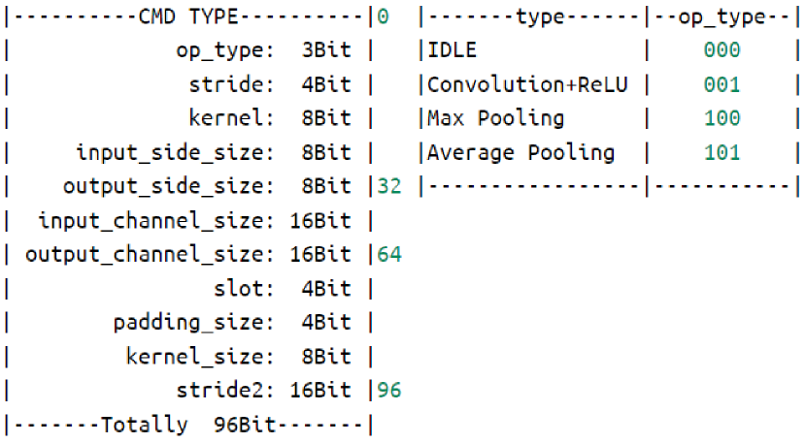Select the padding_size field label

[x=186, y=322]
